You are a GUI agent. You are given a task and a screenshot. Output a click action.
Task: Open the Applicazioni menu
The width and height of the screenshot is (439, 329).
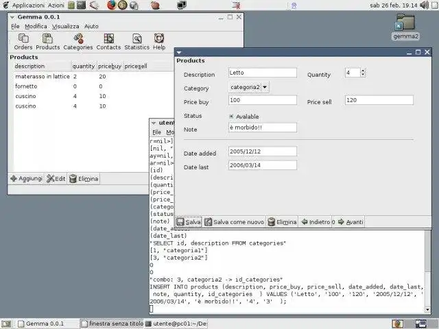point(28,5)
